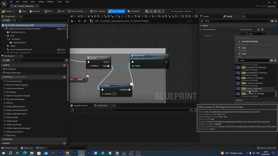Clear the asset picker search with the X
The image size is (278, 156).
click(238, 61)
